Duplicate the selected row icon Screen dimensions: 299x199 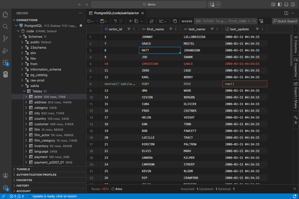pos(136,21)
